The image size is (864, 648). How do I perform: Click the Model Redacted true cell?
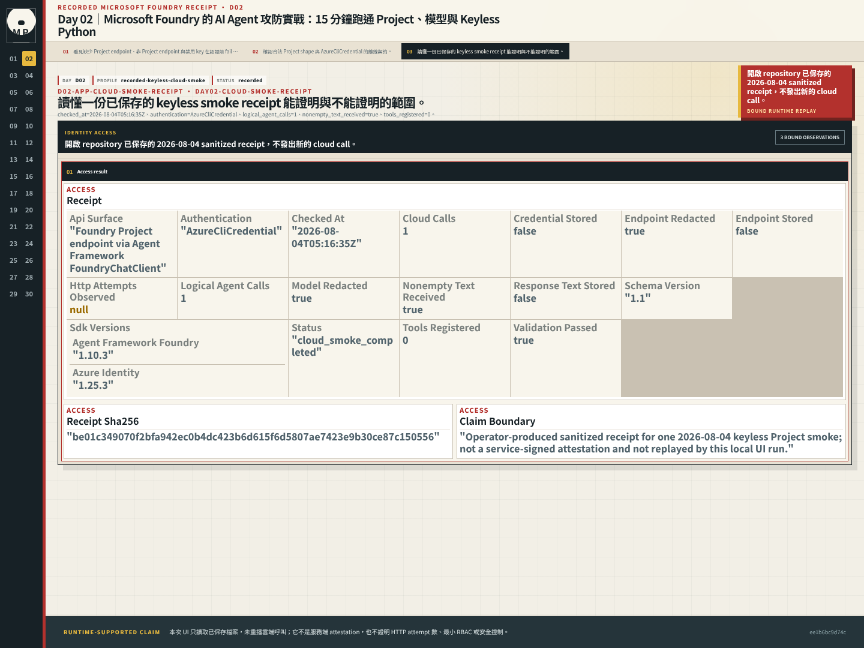344,298
